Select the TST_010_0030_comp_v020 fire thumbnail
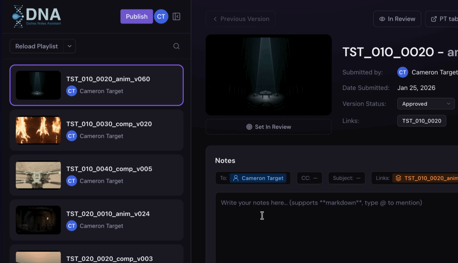The width and height of the screenshot is (458, 263). [38, 130]
